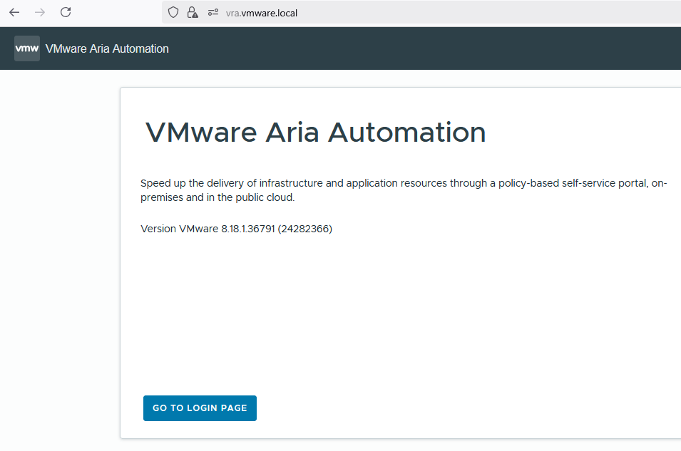Click the browser forward arrow
The image size is (681, 451).
39,12
